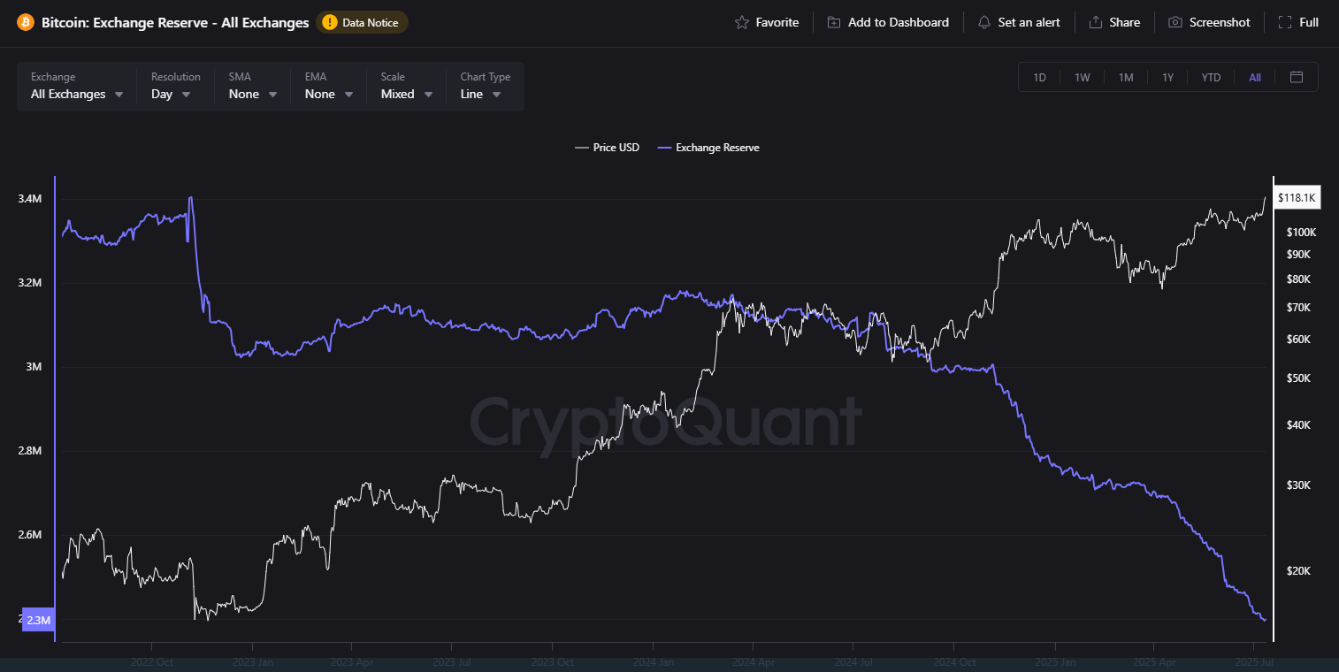Viewport: 1339px width, 672px height.
Task: Click the Favorite star icon
Action: 742,22
